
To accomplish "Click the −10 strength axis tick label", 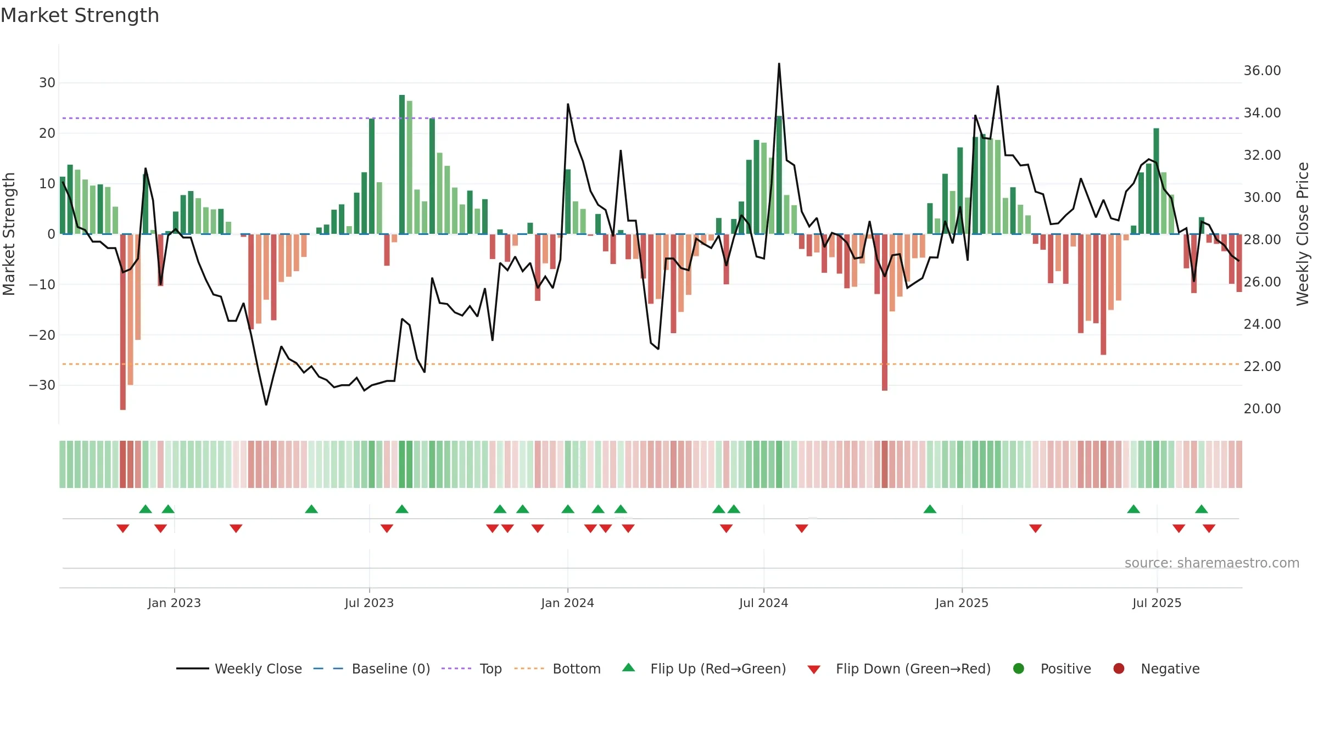I will pyautogui.click(x=42, y=284).
